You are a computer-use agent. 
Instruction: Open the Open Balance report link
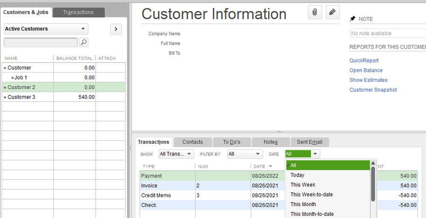point(366,70)
